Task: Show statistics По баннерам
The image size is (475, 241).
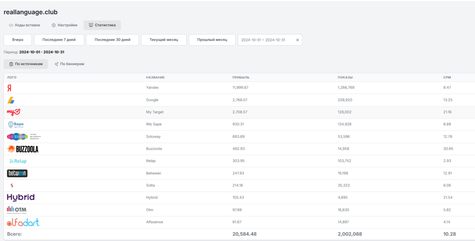Action: [69, 64]
